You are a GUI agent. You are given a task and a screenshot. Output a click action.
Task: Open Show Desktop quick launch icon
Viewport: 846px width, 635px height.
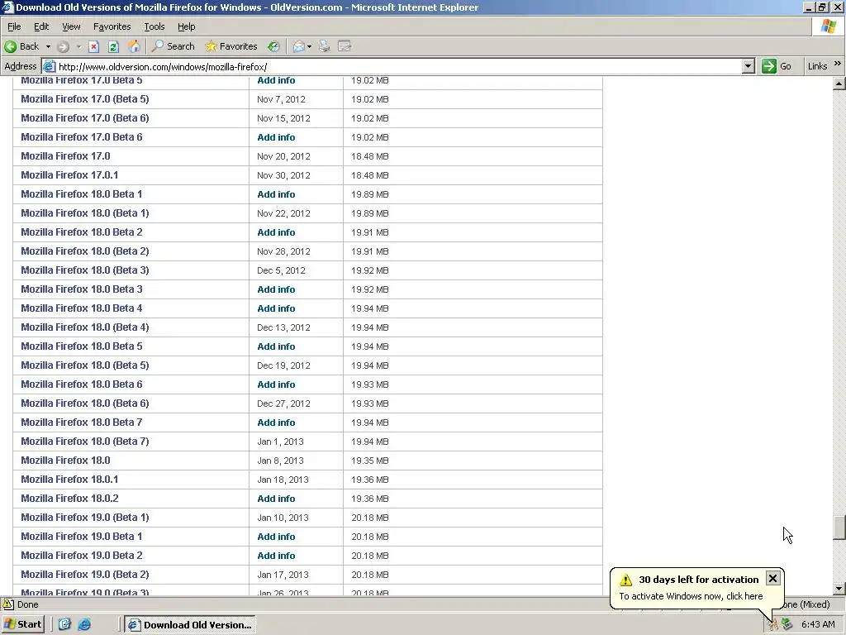(64, 625)
